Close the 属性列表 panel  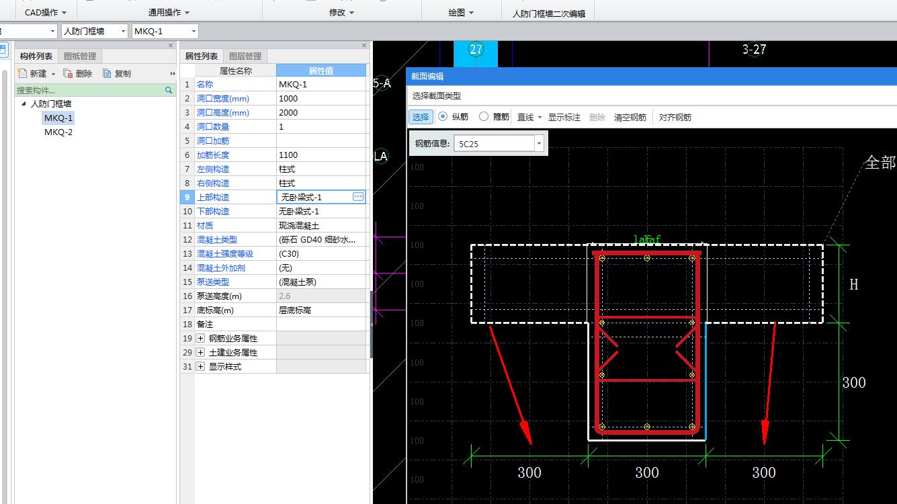click(364, 46)
